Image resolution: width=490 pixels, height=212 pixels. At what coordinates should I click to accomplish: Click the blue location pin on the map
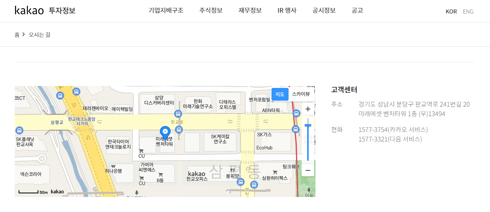(x=165, y=133)
